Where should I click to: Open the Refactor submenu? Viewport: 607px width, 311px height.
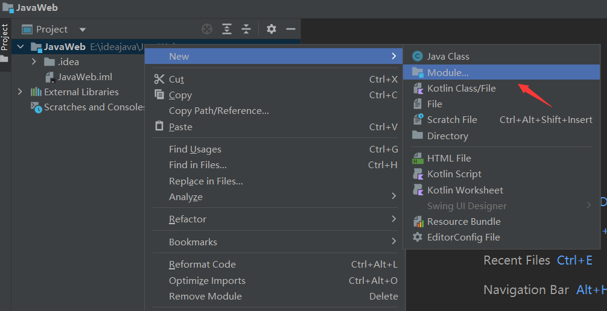pos(188,219)
